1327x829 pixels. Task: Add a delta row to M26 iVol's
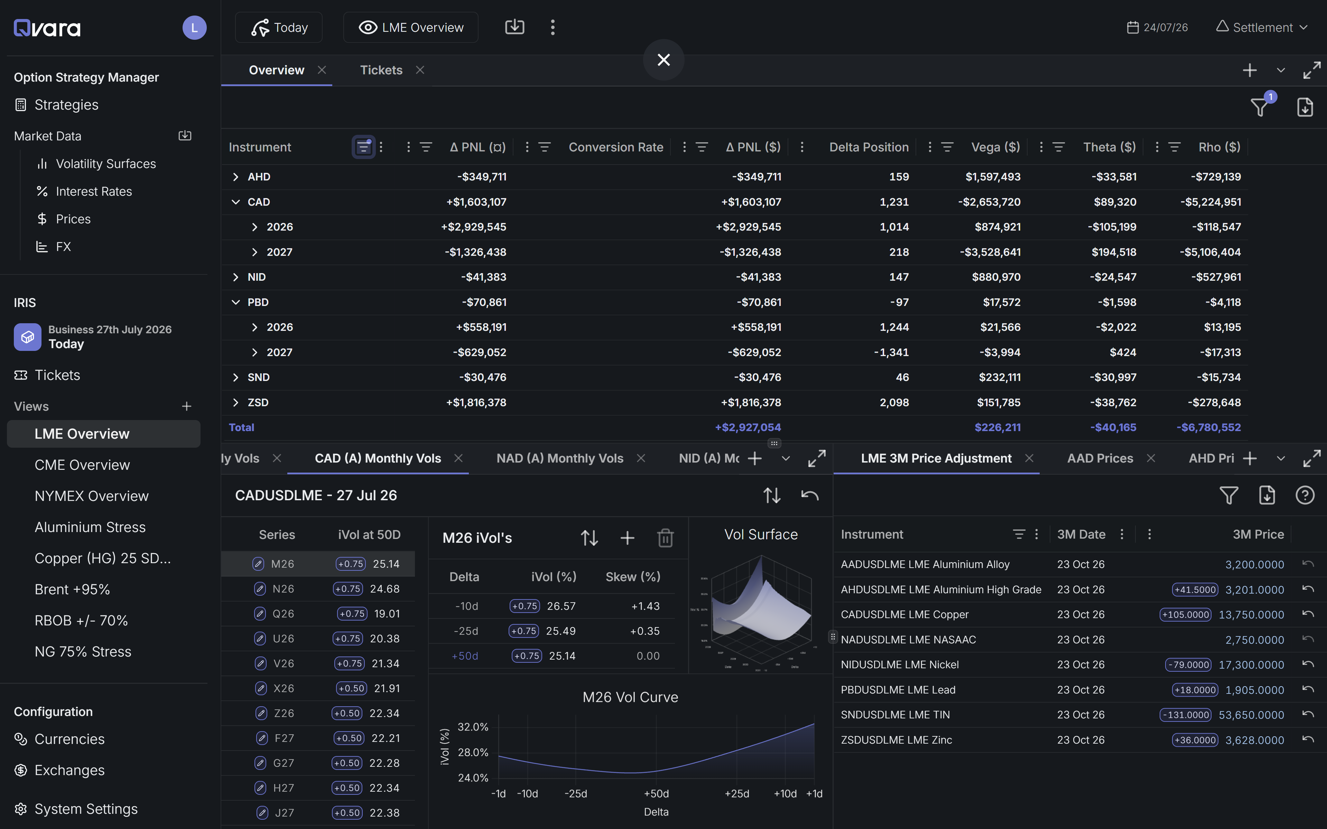pyautogui.click(x=627, y=538)
